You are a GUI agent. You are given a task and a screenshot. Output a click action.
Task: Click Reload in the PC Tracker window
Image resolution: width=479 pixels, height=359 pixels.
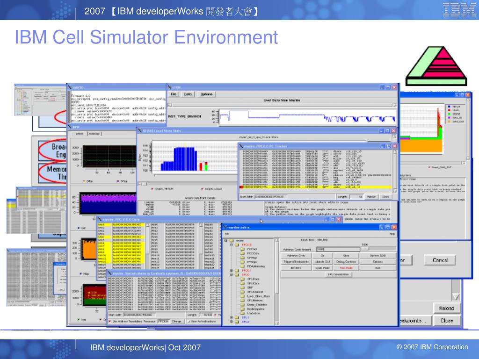[x=371, y=197]
